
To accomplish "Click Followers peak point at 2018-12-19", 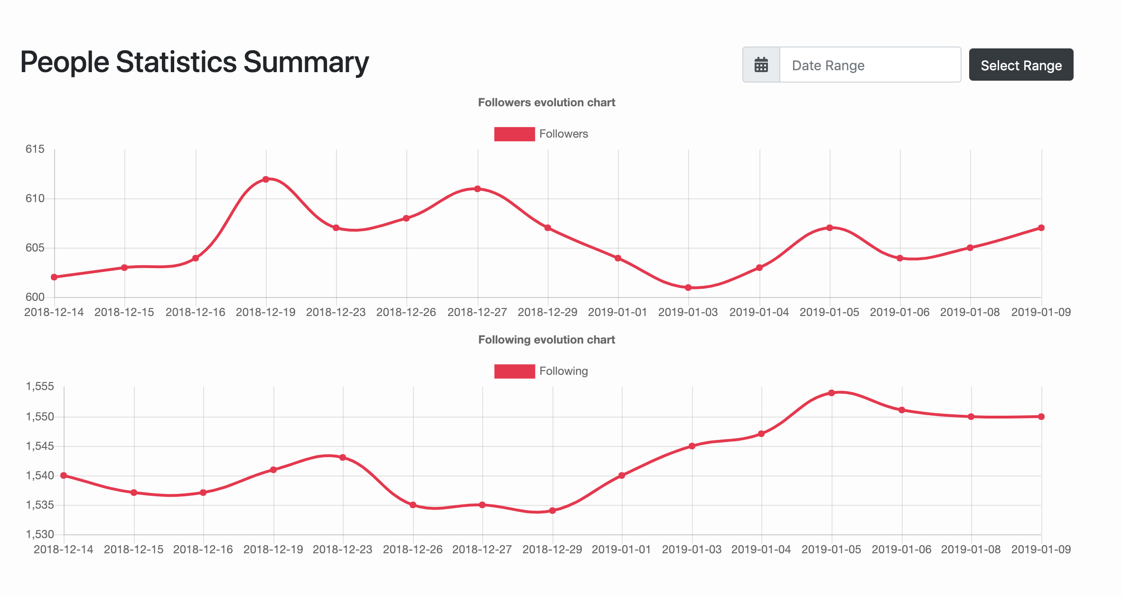I will 266,179.
